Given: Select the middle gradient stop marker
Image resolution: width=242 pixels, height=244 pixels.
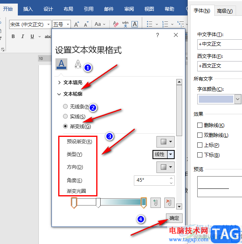Looking at the screenshot, I should point(98,203).
